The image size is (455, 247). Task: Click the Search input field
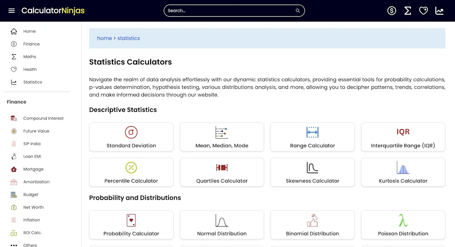(x=229, y=11)
